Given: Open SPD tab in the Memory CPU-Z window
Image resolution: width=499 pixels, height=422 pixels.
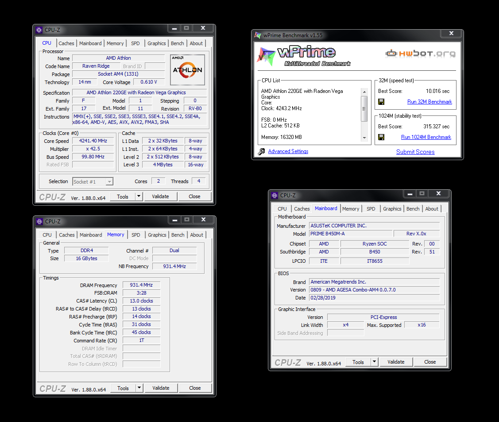Looking at the screenshot, I should tap(135, 235).
